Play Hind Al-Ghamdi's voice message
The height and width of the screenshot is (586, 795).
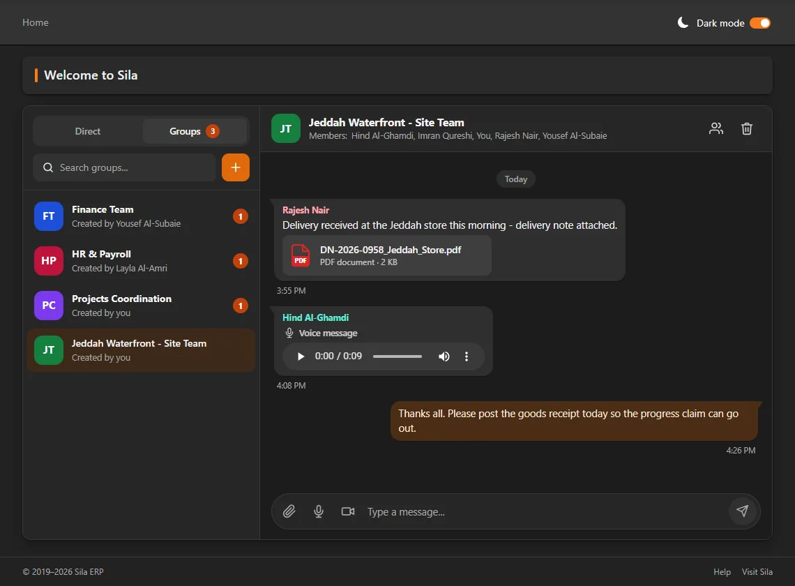301,356
